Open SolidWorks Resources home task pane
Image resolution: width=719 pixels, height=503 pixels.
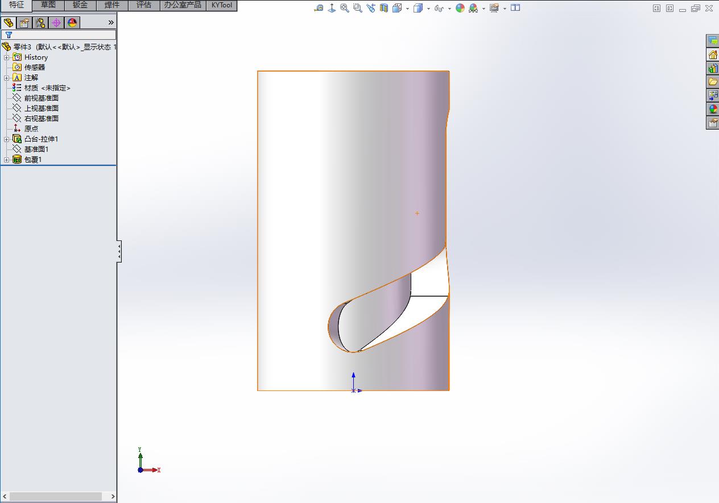(713, 55)
